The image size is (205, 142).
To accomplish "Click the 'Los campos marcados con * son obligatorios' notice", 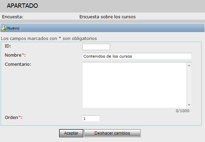I will pos(49,39).
